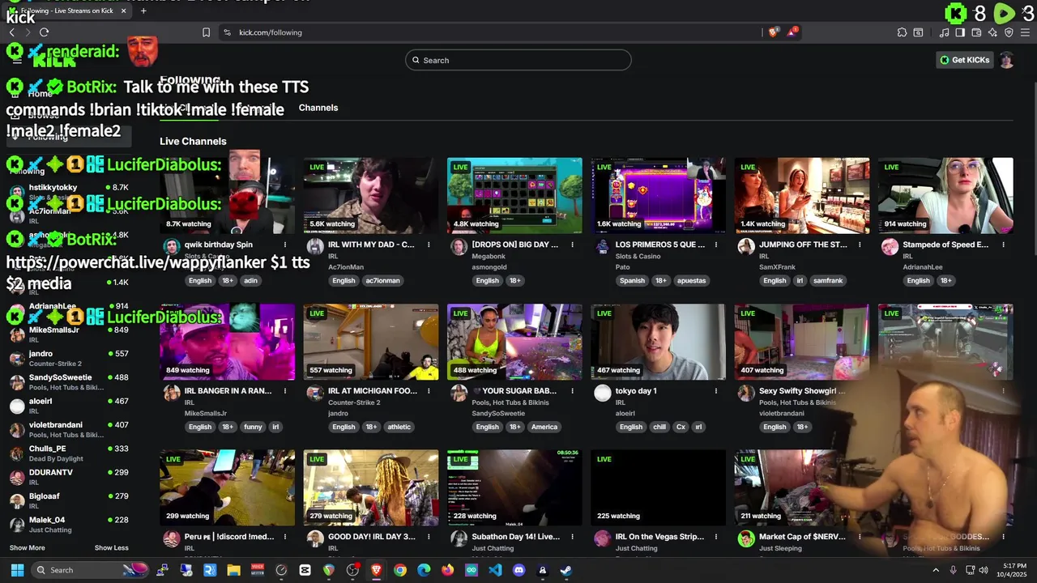Open the browser Extensions puzzle icon

(902, 32)
